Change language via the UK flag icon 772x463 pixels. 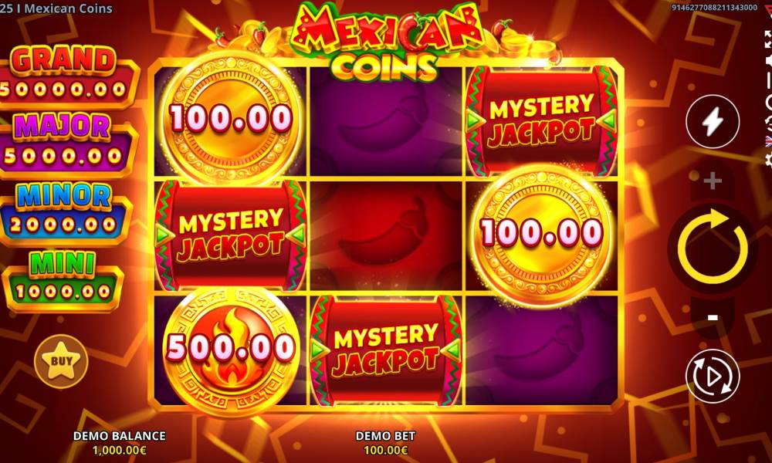769,140
